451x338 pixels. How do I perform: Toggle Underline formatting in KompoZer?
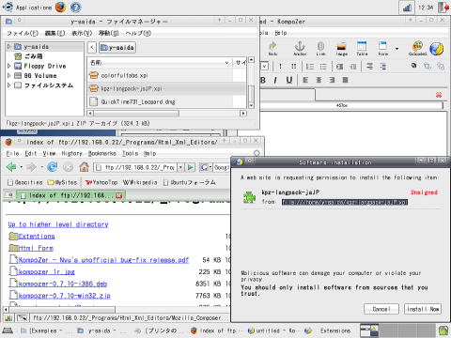pyautogui.click(x=289, y=80)
